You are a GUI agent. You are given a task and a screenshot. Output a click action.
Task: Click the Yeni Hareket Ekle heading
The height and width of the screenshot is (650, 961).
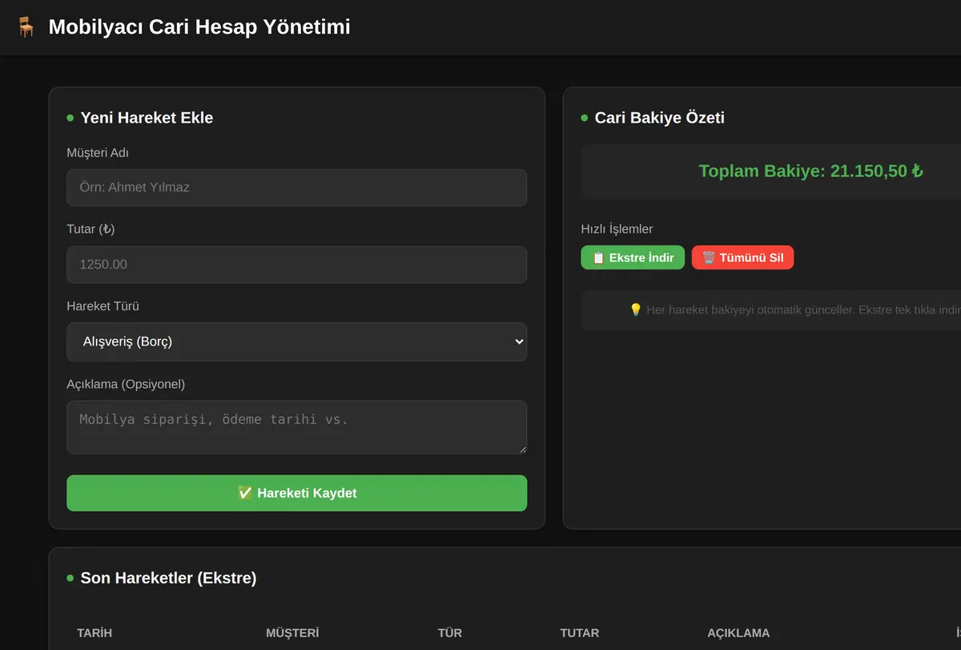pos(147,118)
